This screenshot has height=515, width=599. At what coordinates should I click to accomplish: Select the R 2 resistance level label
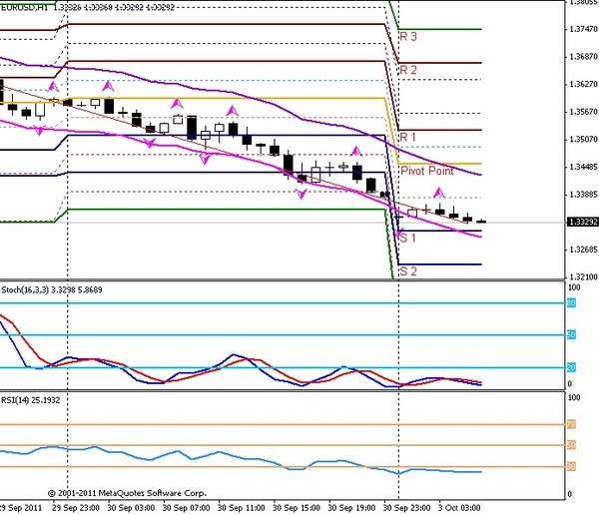click(408, 70)
